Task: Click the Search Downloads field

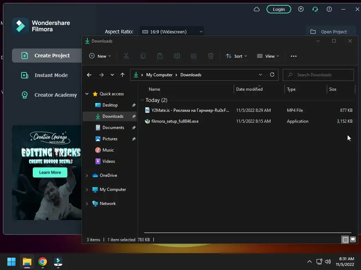Action: click(x=318, y=75)
